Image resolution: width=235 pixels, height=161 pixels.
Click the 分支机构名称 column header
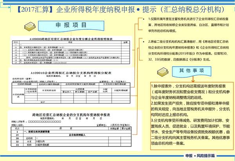tap(49, 90)
